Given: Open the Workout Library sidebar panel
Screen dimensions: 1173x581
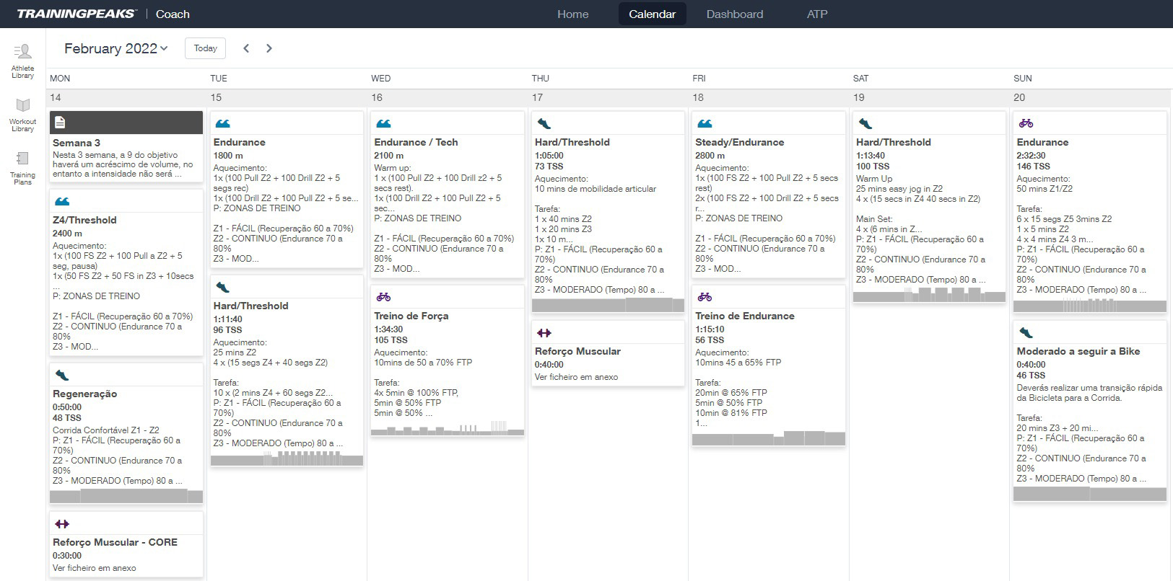Looking at the screenshot, I should (22, 115).
